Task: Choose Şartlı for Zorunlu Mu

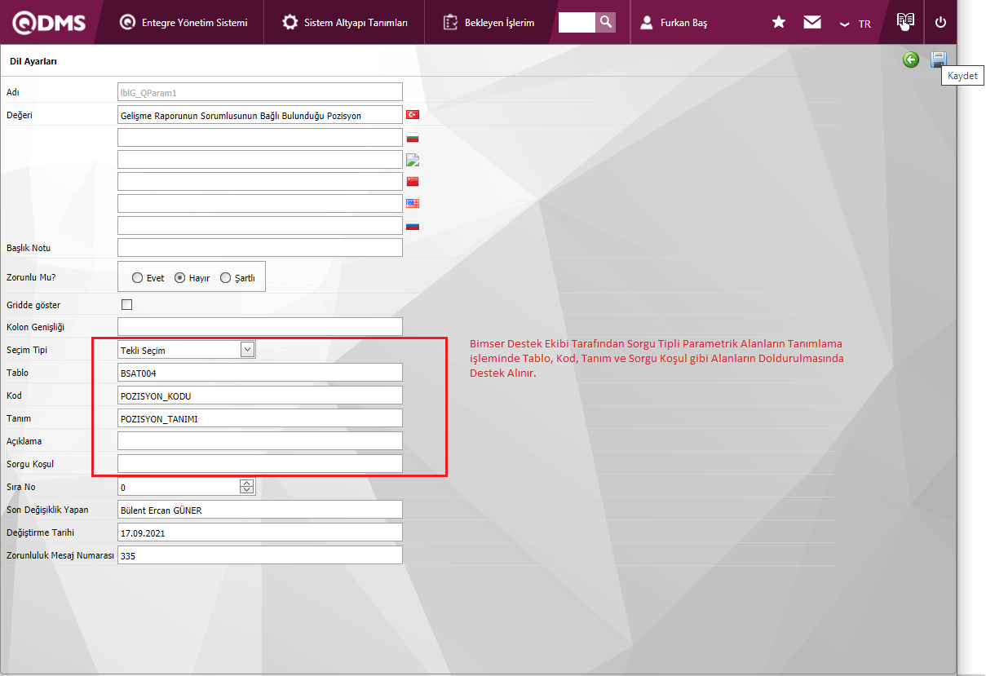Action: tap(226, 278)
